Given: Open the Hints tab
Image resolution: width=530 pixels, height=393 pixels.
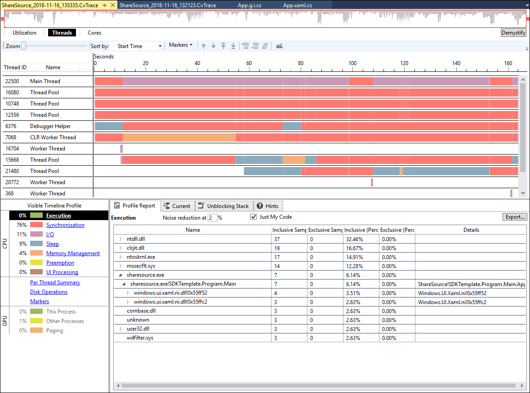Looking at the screenshot, I should point(268,206).
